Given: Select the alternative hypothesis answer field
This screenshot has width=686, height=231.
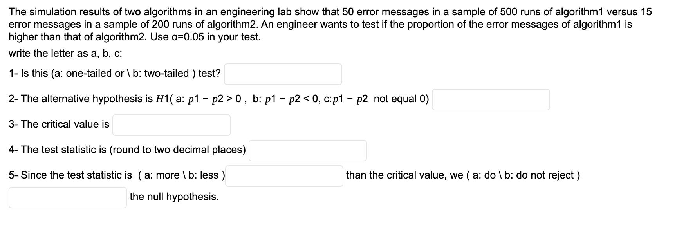Looking at the screenshot, I should point(491,99).
